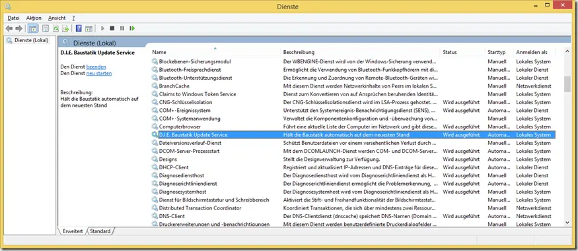Click the gear icon of D.I.E. Baustatik Update Service
578x251 pixels.
point(155,135)
